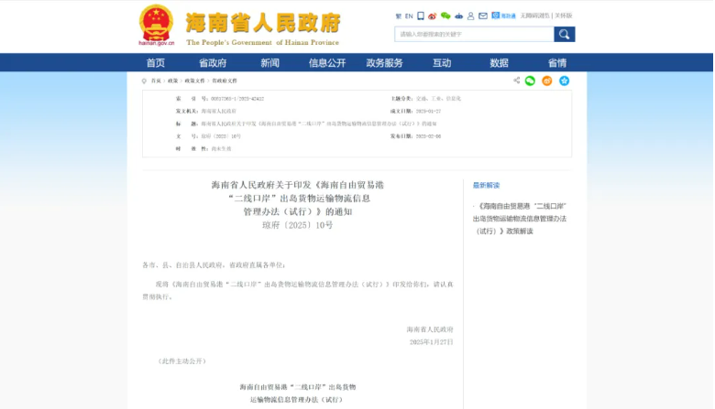Screen dimensions: 715x409
Task: Open the 数据 navigation menu
Action: (x=499, y=63)
